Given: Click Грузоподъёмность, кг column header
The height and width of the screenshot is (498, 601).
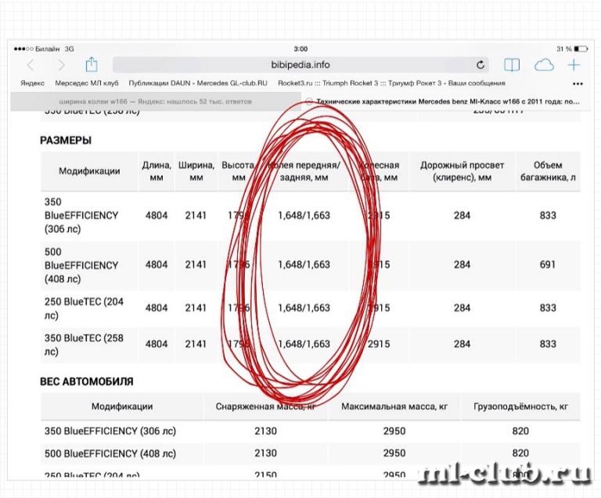Looking at the screenshot, I should point(520,407).
